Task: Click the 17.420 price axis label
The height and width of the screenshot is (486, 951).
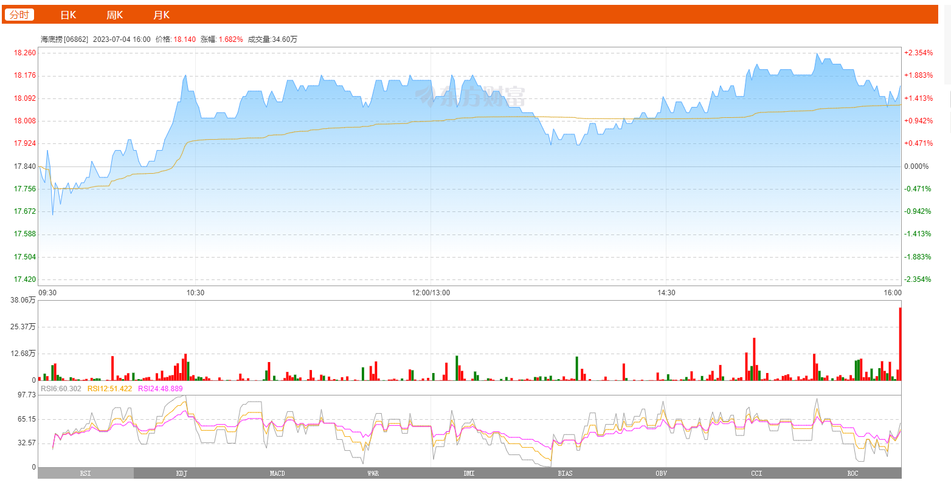Action: coord(25,279)
